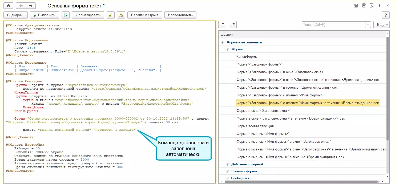Collapse the Форма и ее элементы node
The width and height of the screenshot is (395, 184).
(x=223, y=42)
